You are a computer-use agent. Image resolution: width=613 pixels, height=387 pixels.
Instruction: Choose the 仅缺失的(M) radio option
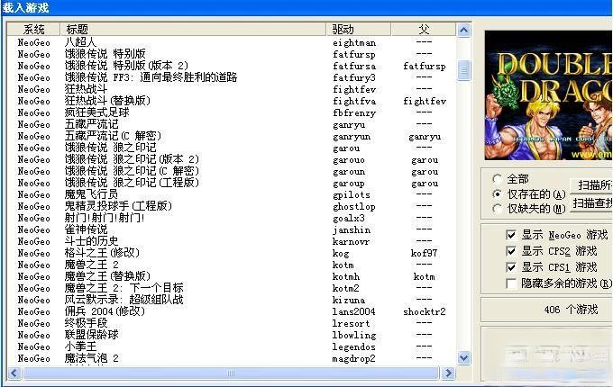[x=498, y=209]
